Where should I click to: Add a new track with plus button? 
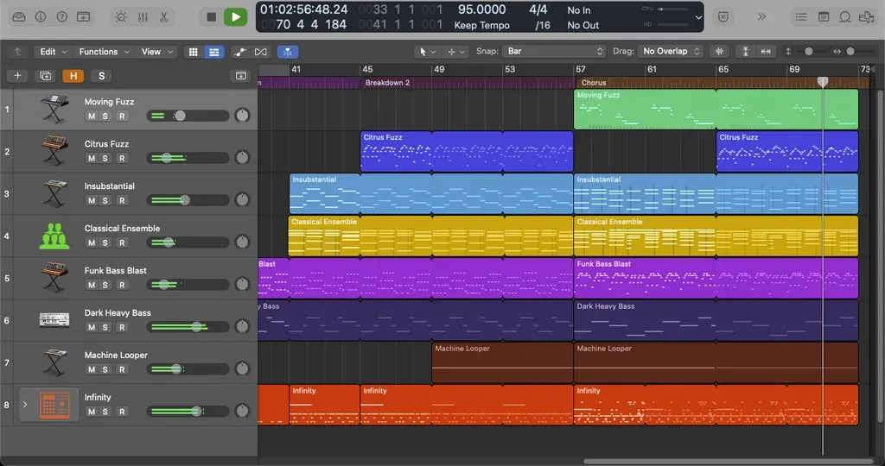[17, 75]
